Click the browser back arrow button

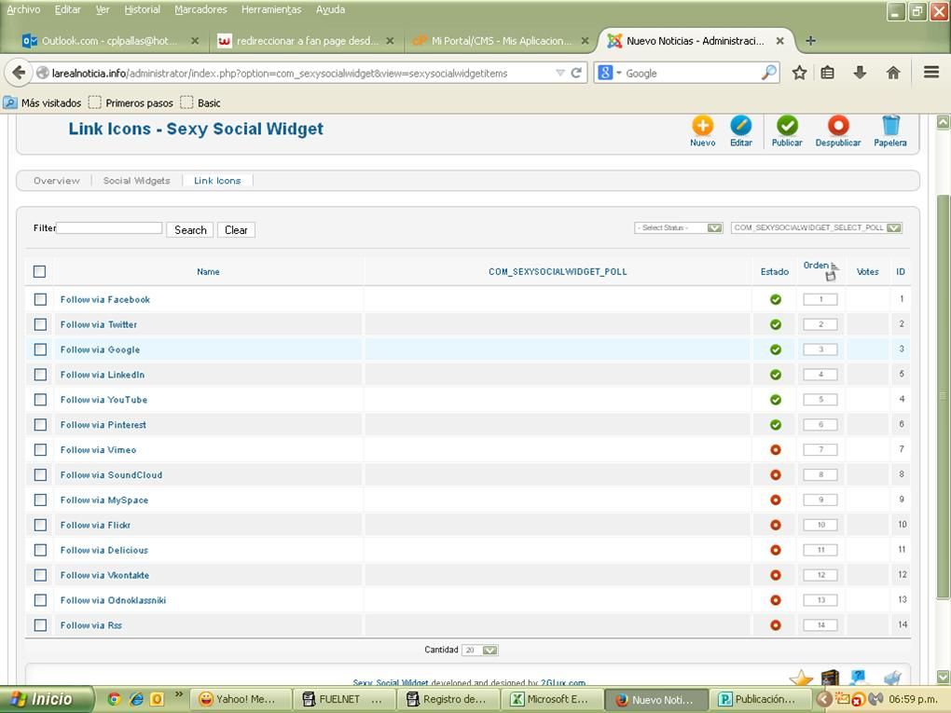(x=19, y=73)
